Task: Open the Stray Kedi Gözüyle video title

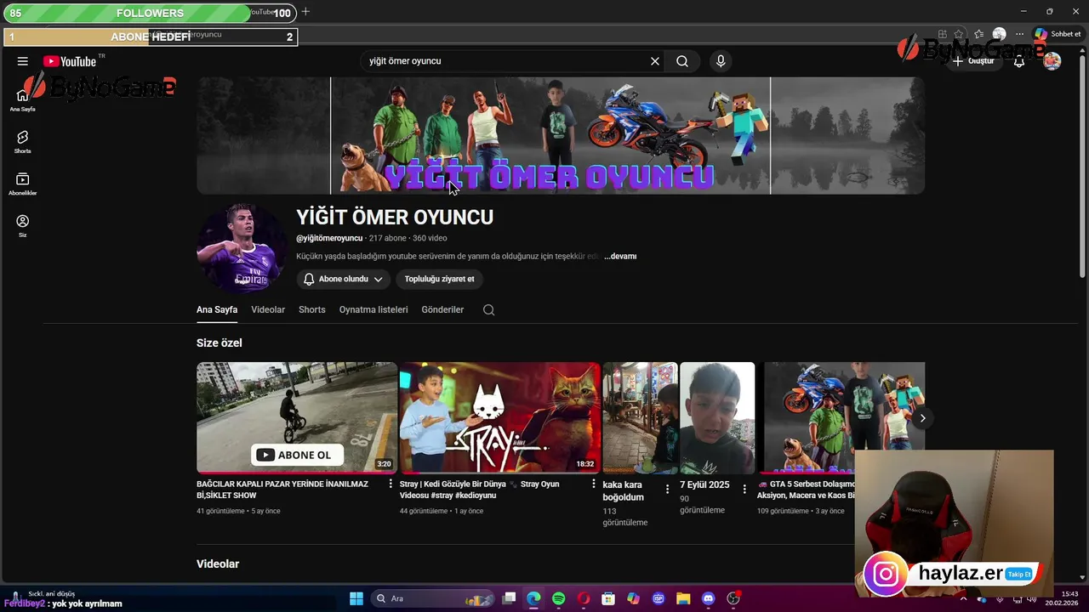Action: (480, 490)
